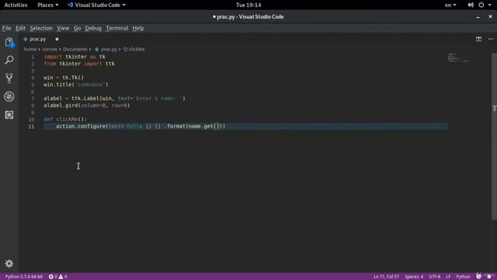Screen dimensions: 497x280
Task: Open the Explorer view in activity bar
Action: pyautogui.click(x=9, y=42)
